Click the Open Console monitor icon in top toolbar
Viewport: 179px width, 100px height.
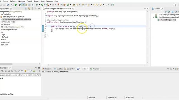[x=8, y=5]
